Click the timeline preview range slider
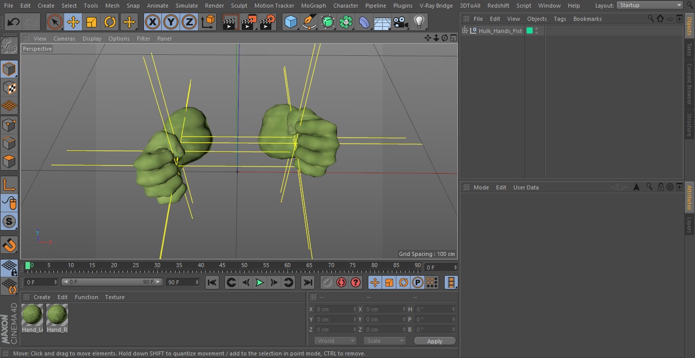This screenshot has height=358, width=695. pos(112,282)
